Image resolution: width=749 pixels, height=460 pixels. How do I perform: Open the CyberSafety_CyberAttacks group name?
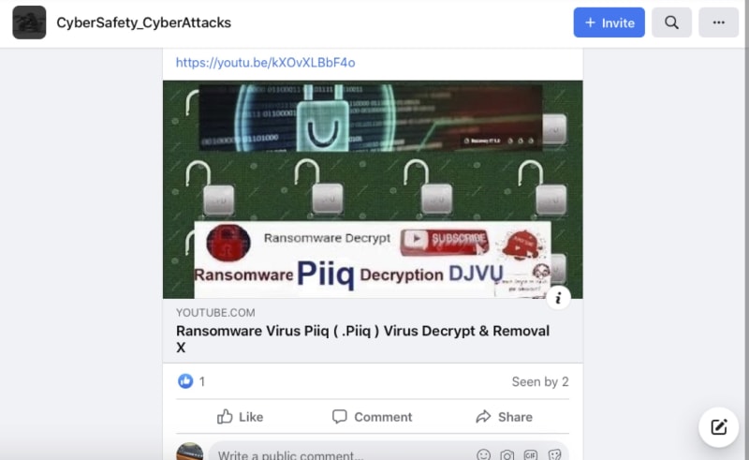coord(144,22)
